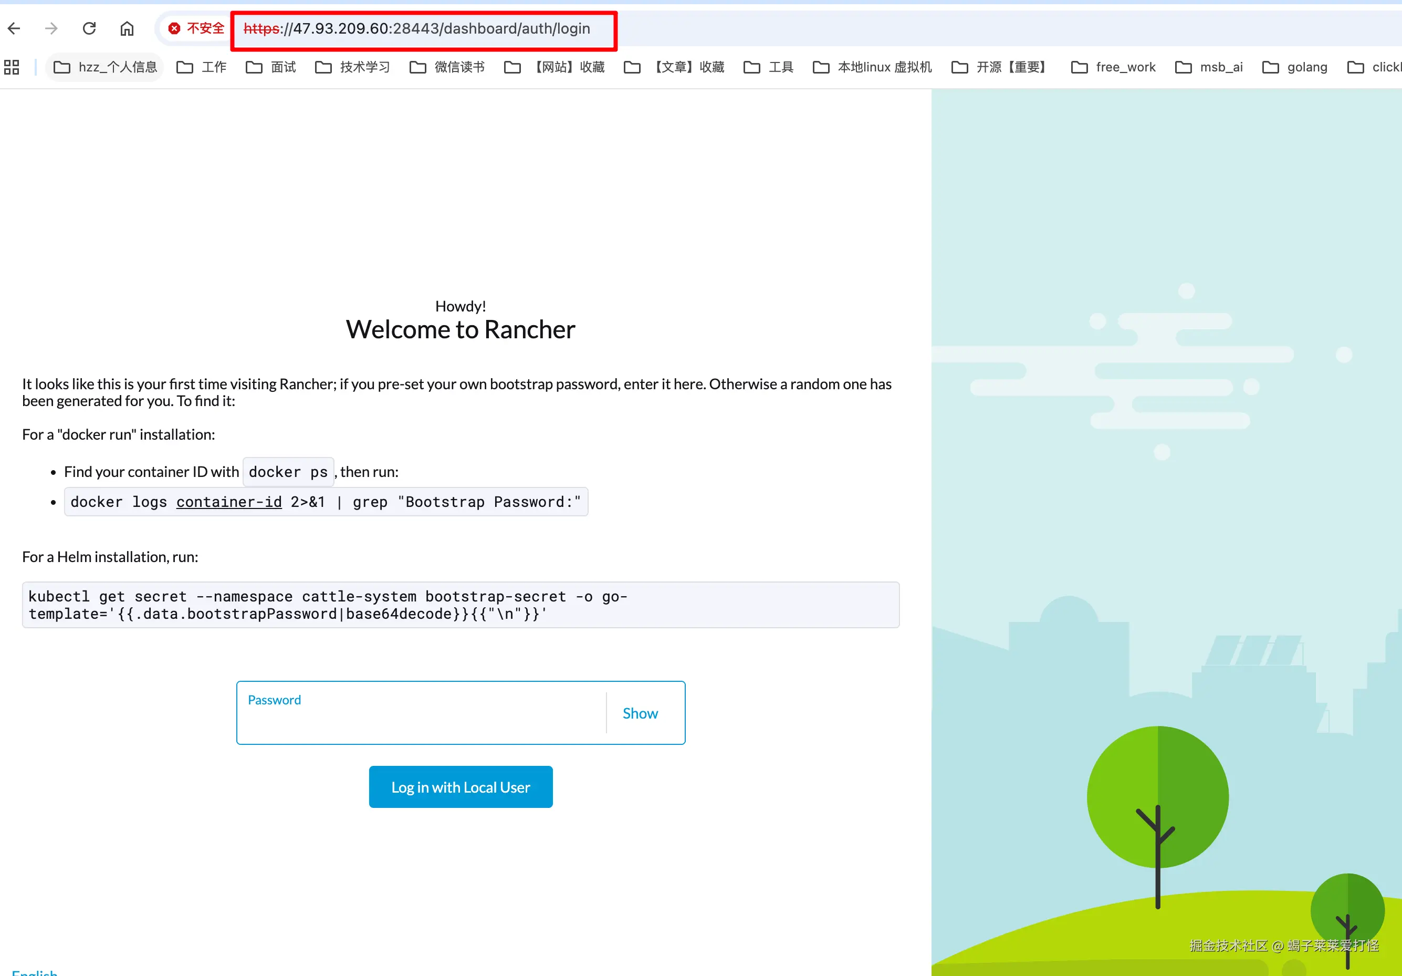The image size is (1402, 976).
Task: Go to the browser home page
Action: click(127, 29)
